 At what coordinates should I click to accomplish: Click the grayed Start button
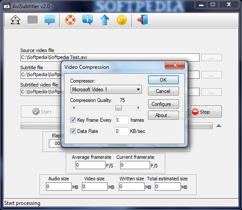tap(41, 111)
